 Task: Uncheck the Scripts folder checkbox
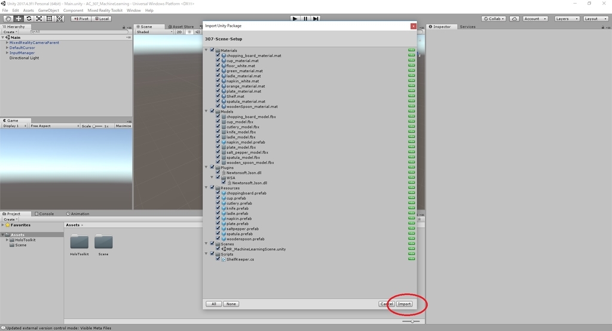pyautogui.click(x=212, y=253)
